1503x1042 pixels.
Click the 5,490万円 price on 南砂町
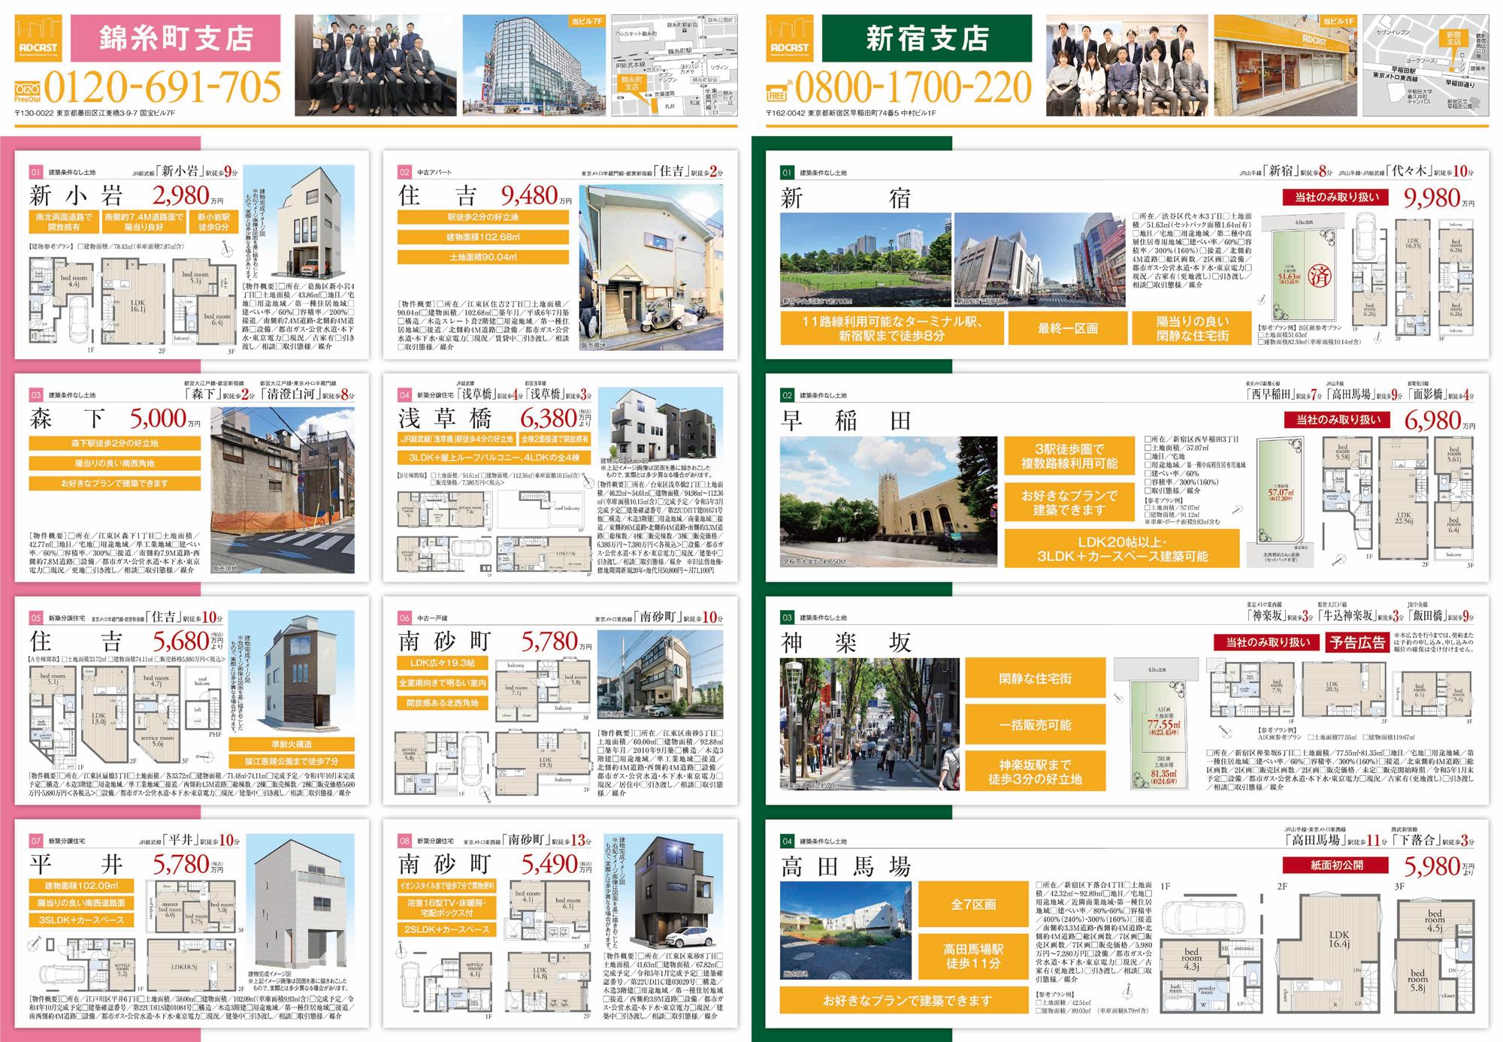click(556, 864)
